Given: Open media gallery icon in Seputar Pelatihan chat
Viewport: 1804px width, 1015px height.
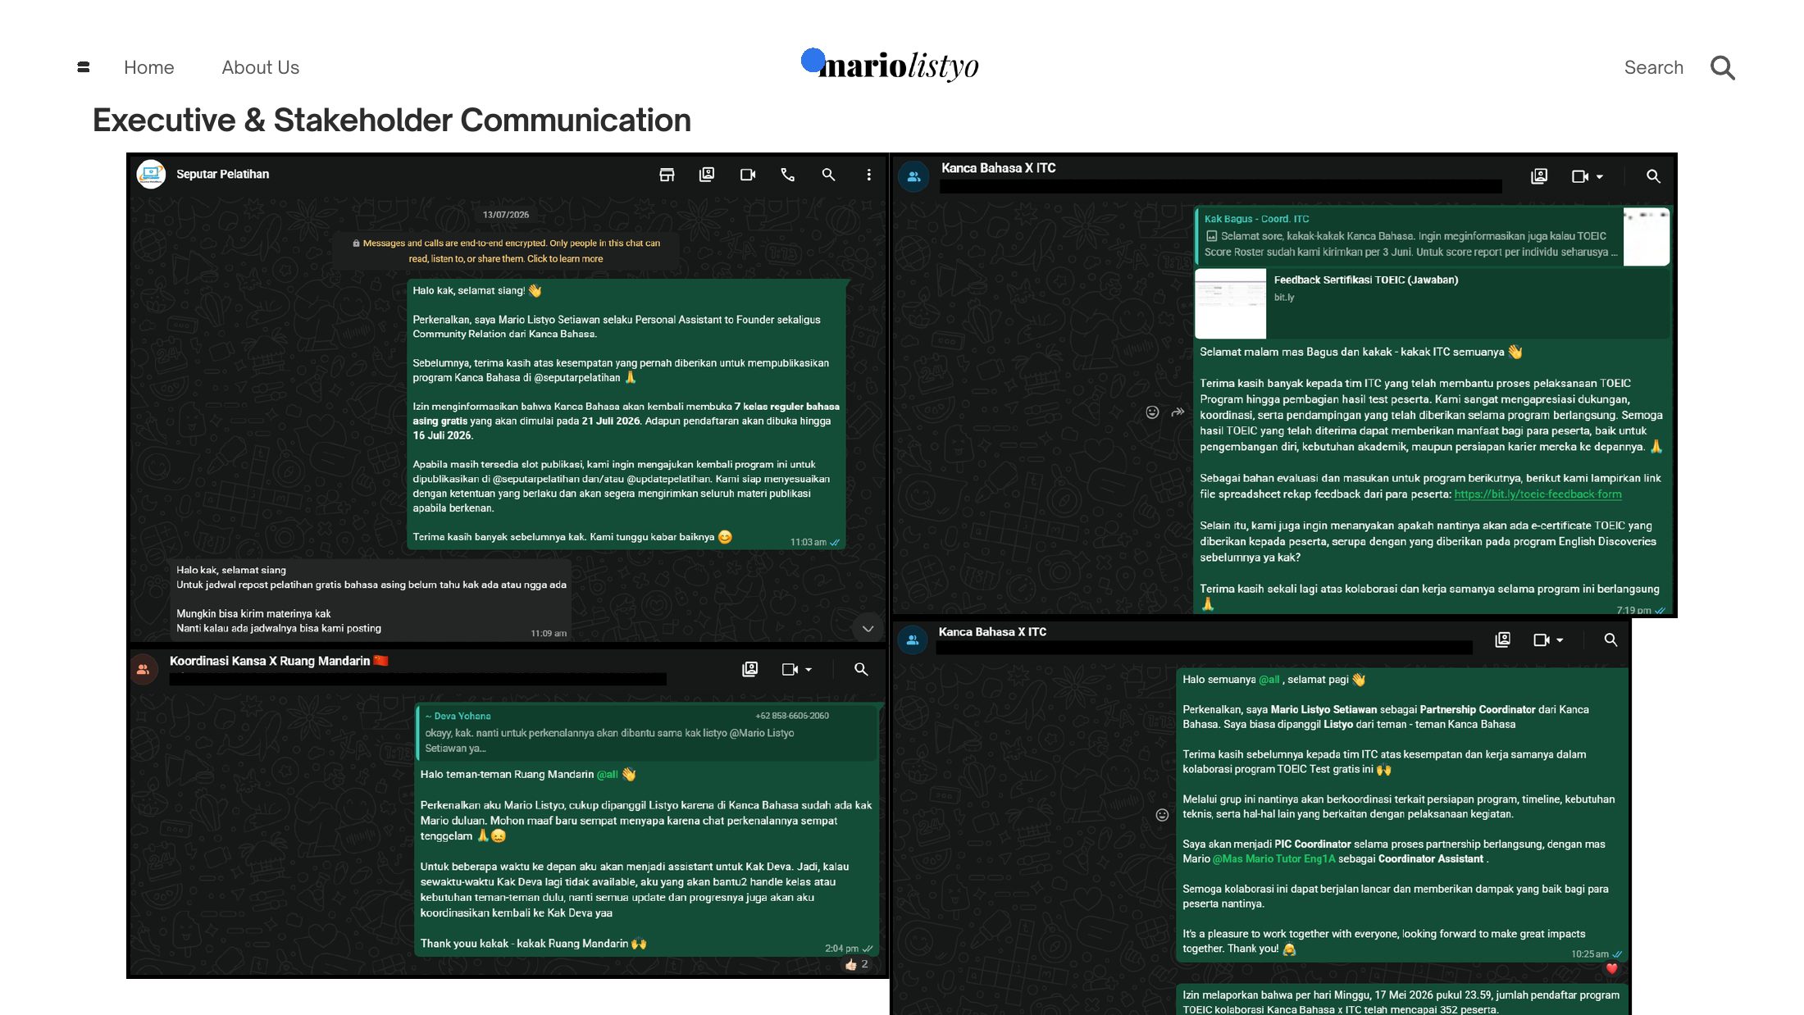Looking at the screenshot, I should point(707,175).
